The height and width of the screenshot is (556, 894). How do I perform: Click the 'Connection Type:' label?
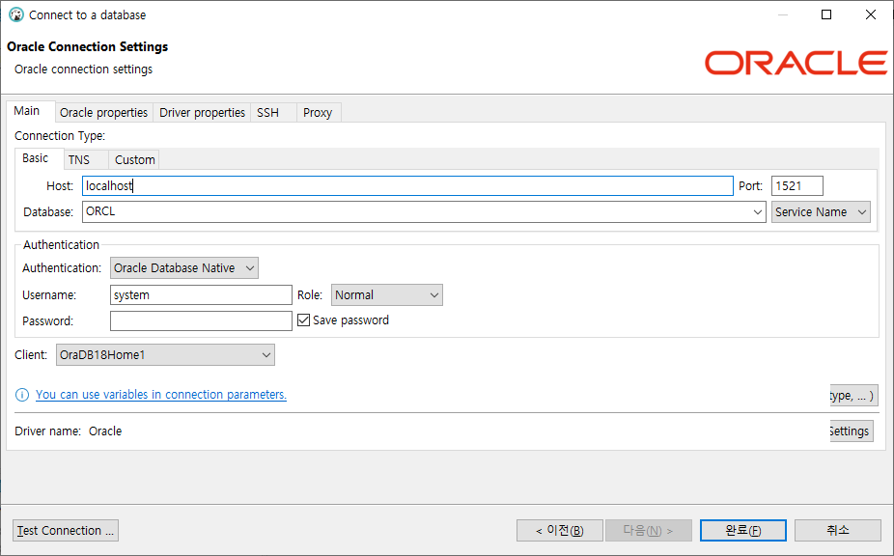tap(60, 136)
